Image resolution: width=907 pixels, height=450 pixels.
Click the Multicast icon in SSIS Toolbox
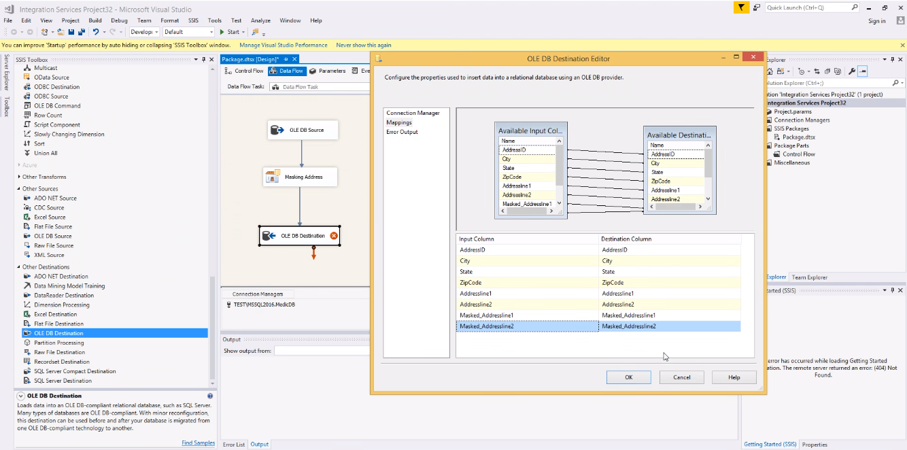click(x=27, y=68)
